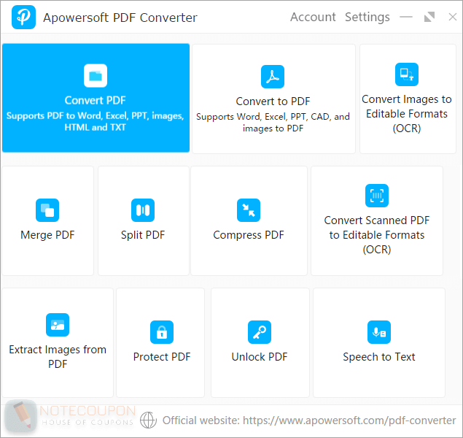The height and width of the screenshot is (438, 463).
Task: Click the Extract Images picture icon
Action: (x=58, y=325)
